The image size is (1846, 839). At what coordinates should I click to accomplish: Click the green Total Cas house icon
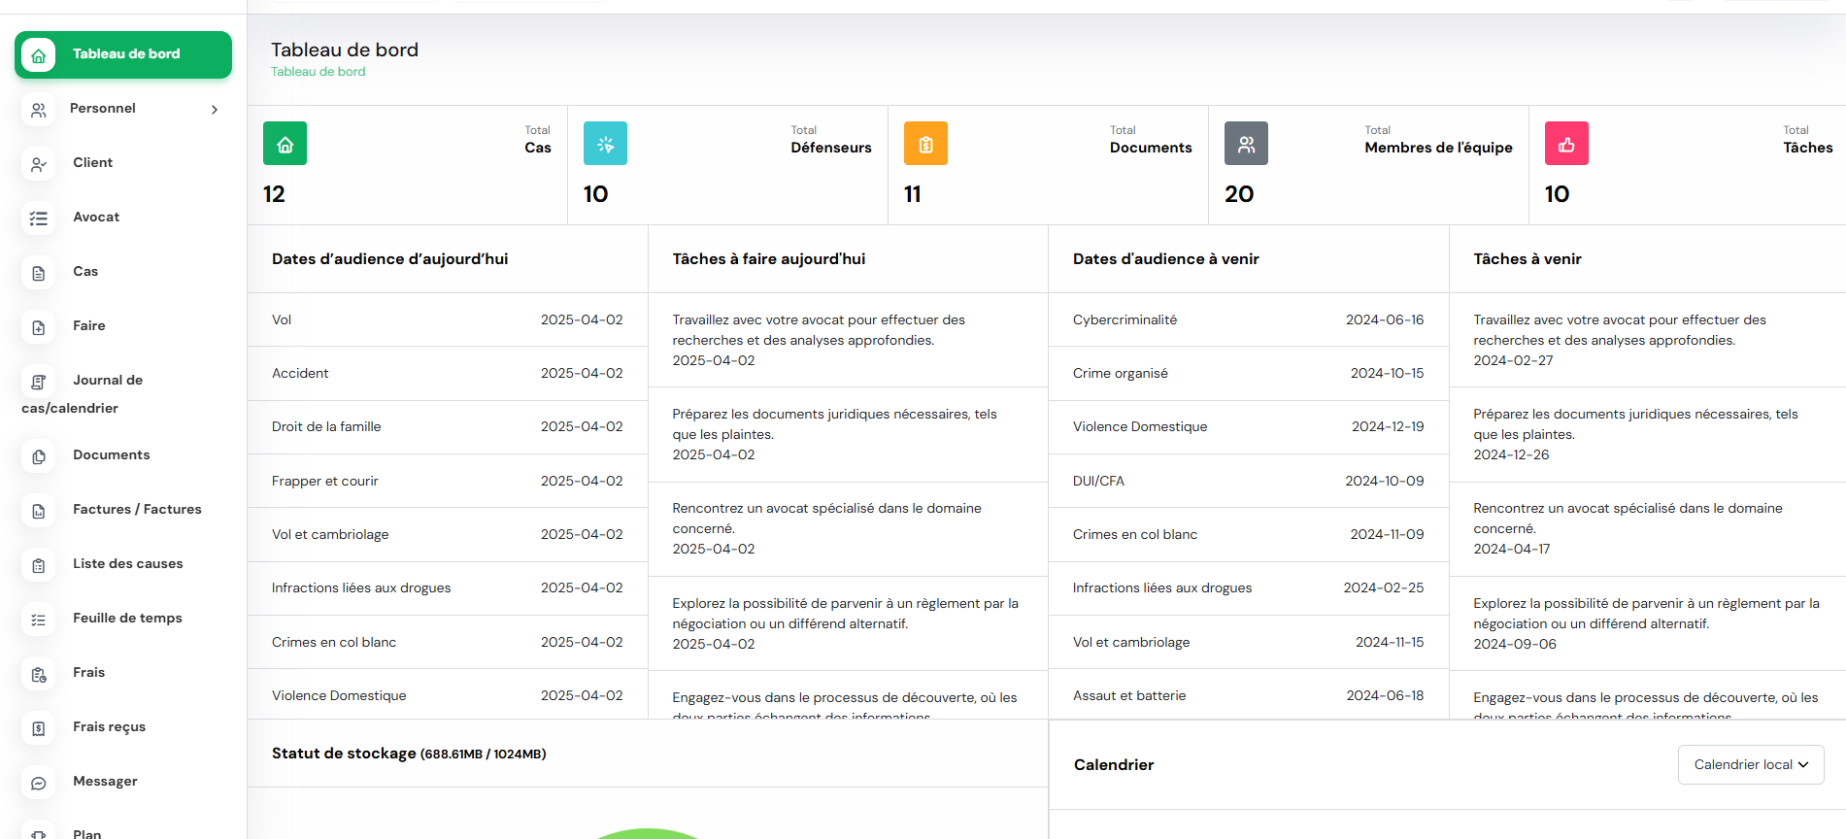pos(285,144)
